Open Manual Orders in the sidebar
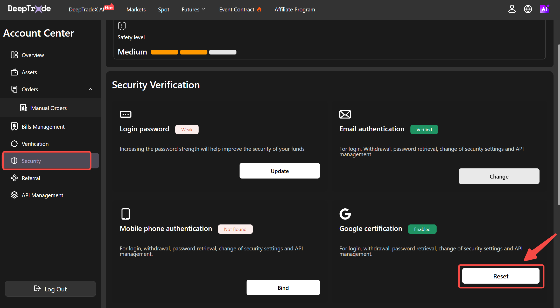The width and height of the screenshot is (560, 308). pos(50,108)
